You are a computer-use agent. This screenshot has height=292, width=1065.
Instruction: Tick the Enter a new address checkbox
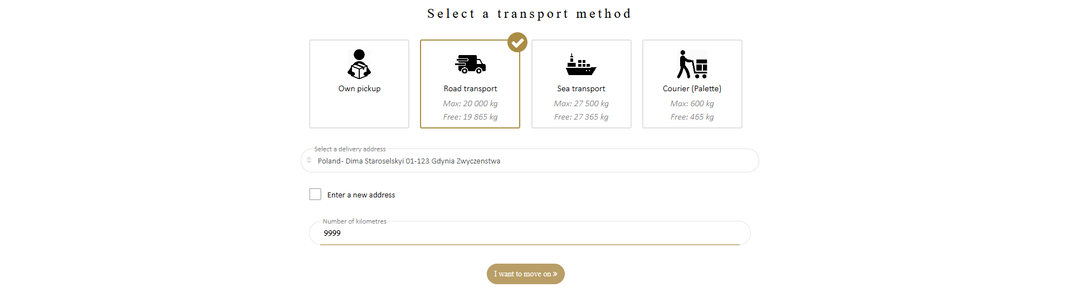coord(315,194)
